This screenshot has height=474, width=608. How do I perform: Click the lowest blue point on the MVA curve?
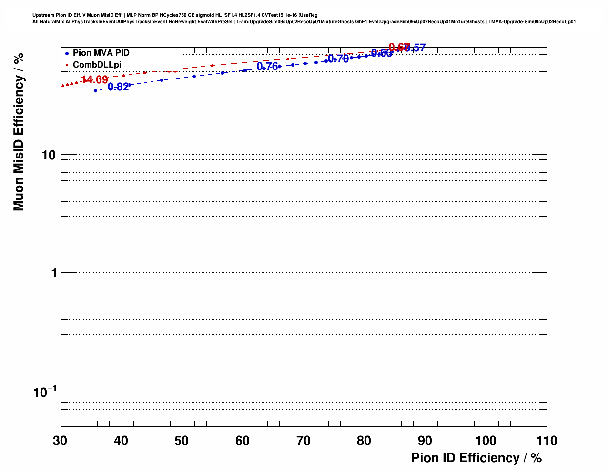[x=95, y=90]
